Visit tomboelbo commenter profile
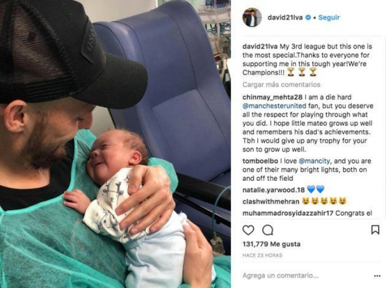Viewport: 386px width, 288px height. click(260, 161)
